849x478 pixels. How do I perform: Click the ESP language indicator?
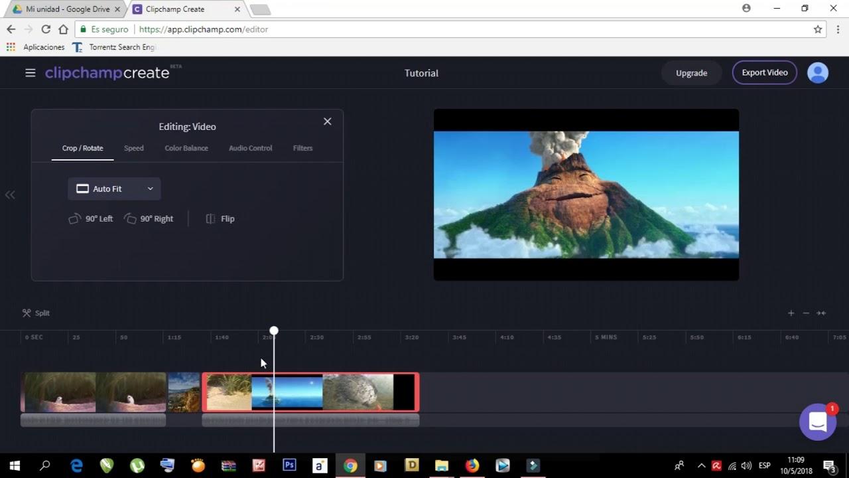pos(764,465)
